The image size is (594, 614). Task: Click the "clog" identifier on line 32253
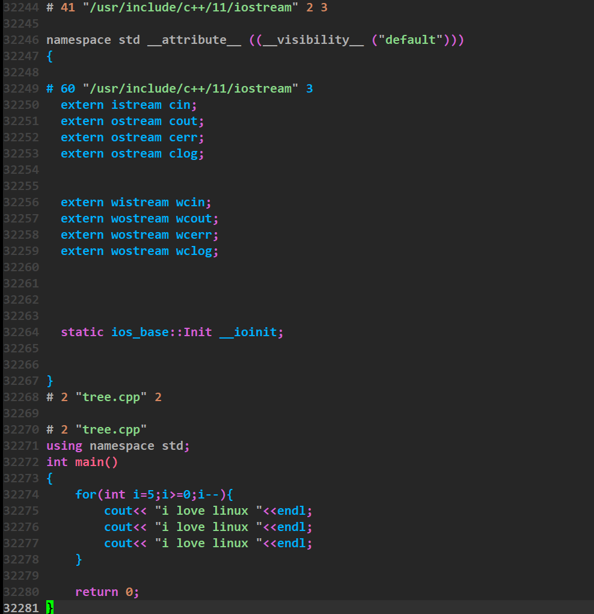pos(183,153)
